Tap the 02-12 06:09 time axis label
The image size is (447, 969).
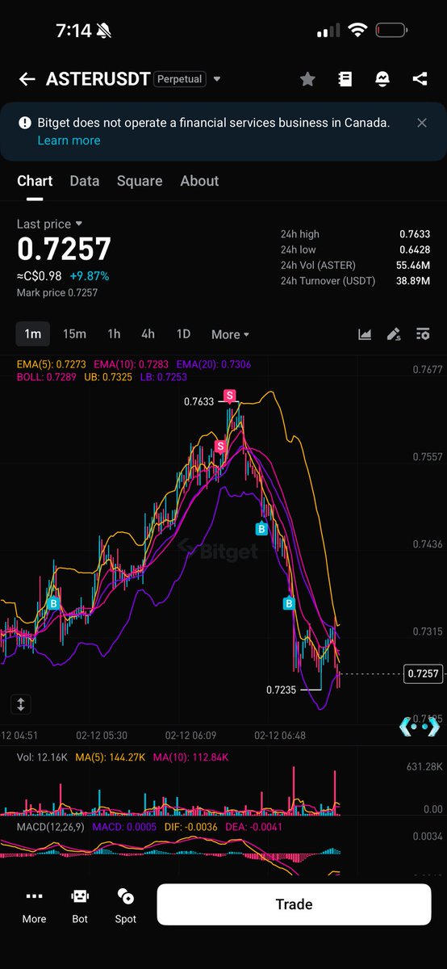click(x=190, y=736)
